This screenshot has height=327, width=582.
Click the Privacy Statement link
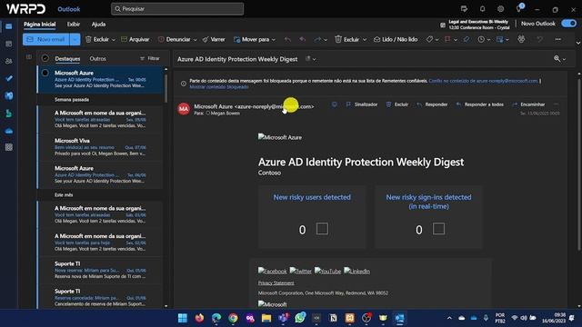coord(276,282)
